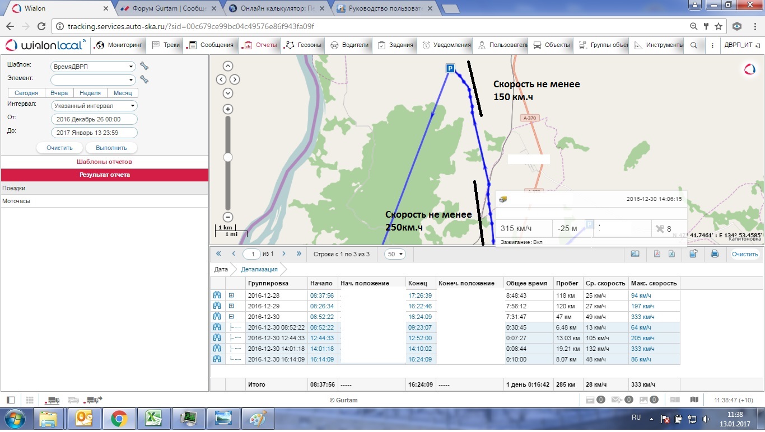Open the Мониторинг tab
Image resolution: width=765 pixels, height=432 pixels.
[119, 45]
